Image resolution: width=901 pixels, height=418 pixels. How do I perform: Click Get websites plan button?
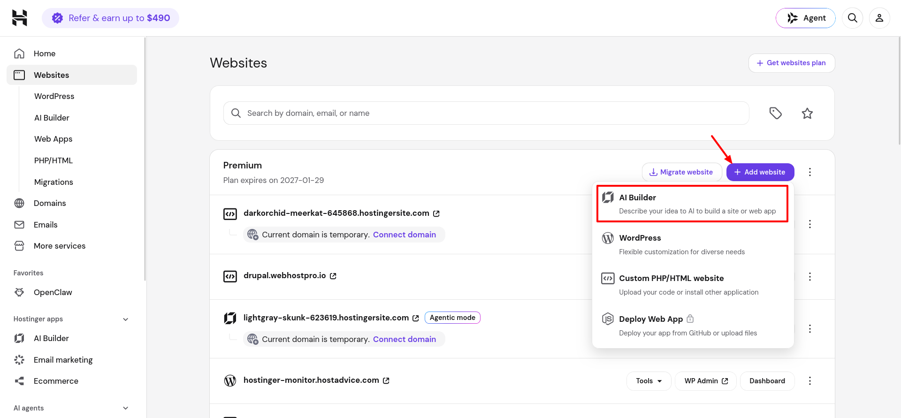(792, 63)
